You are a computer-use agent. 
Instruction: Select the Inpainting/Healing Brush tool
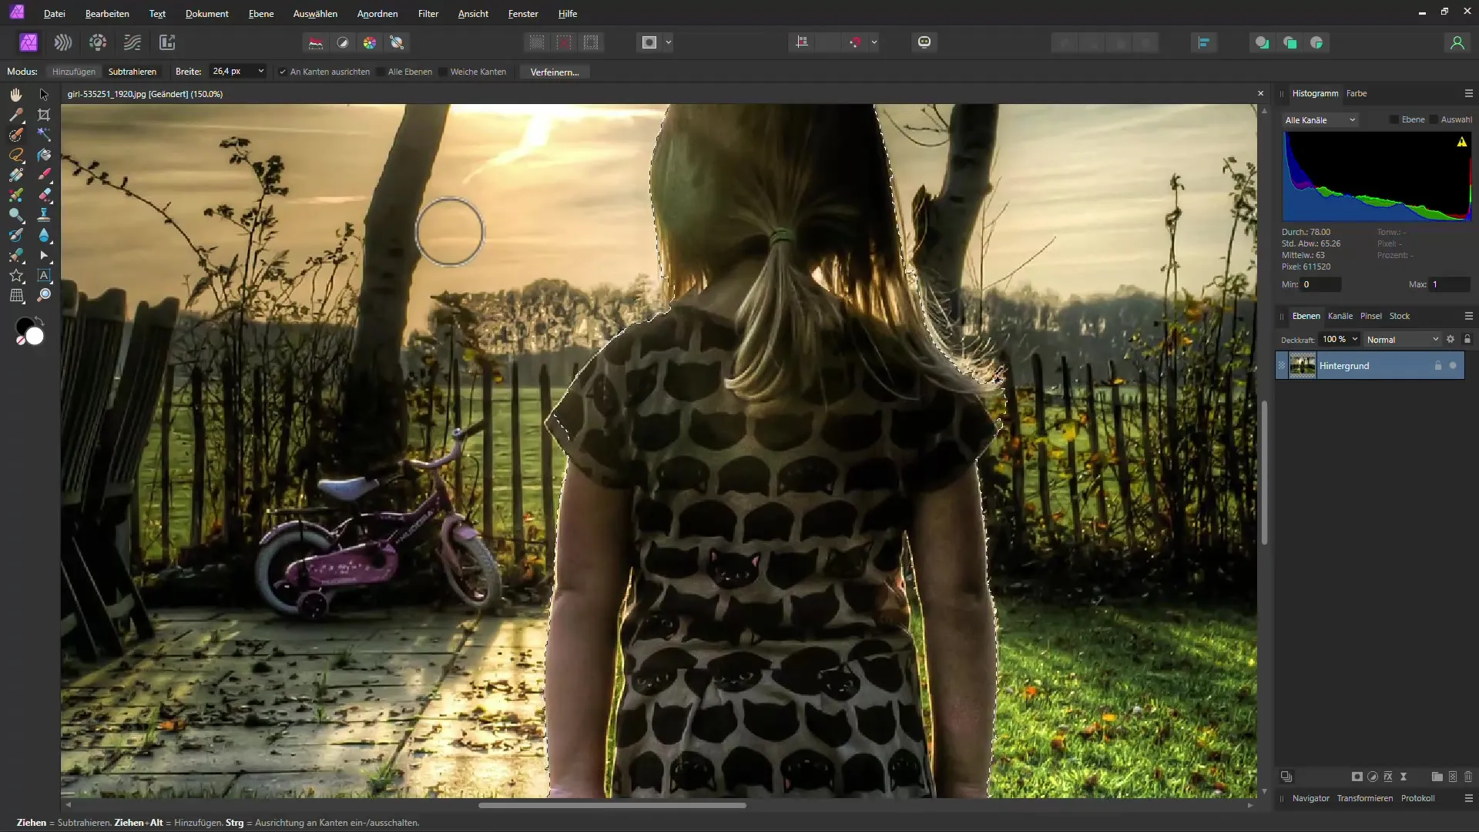click(x=15, y=255)
